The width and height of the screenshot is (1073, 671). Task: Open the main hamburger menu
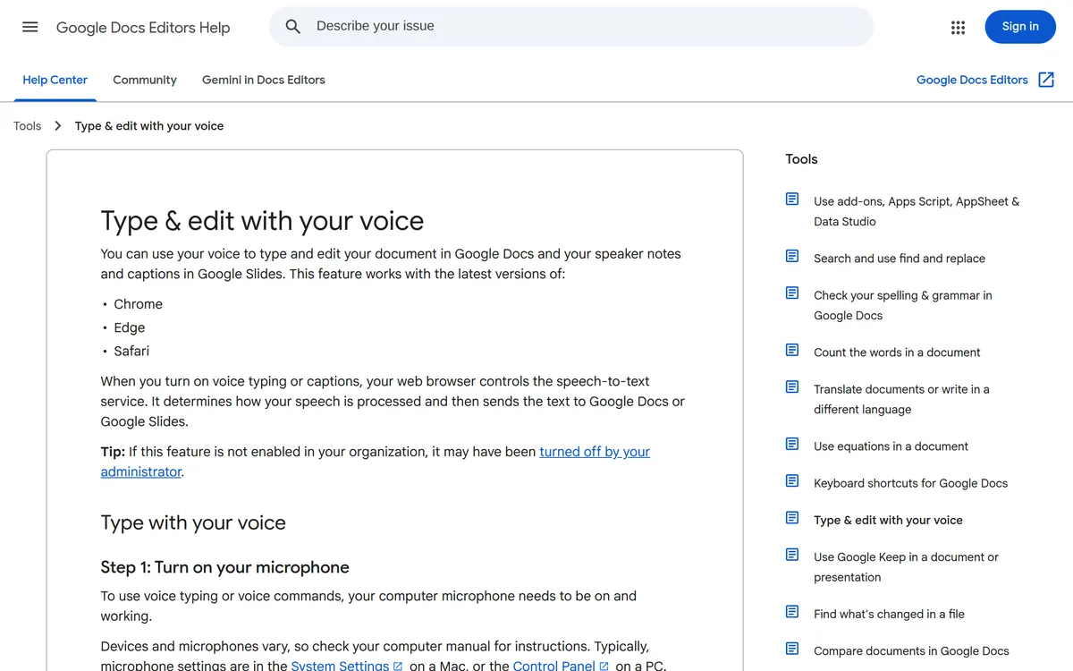pos(30,27)
